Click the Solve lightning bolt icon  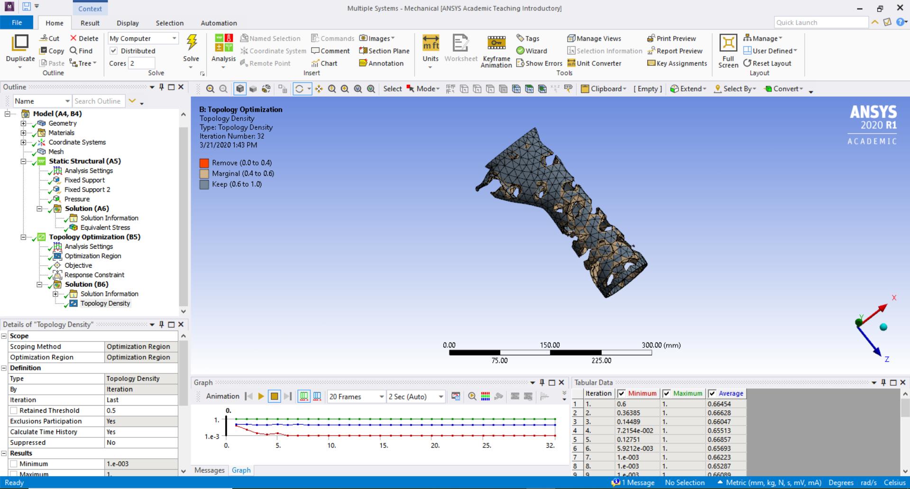coord(192,43)
